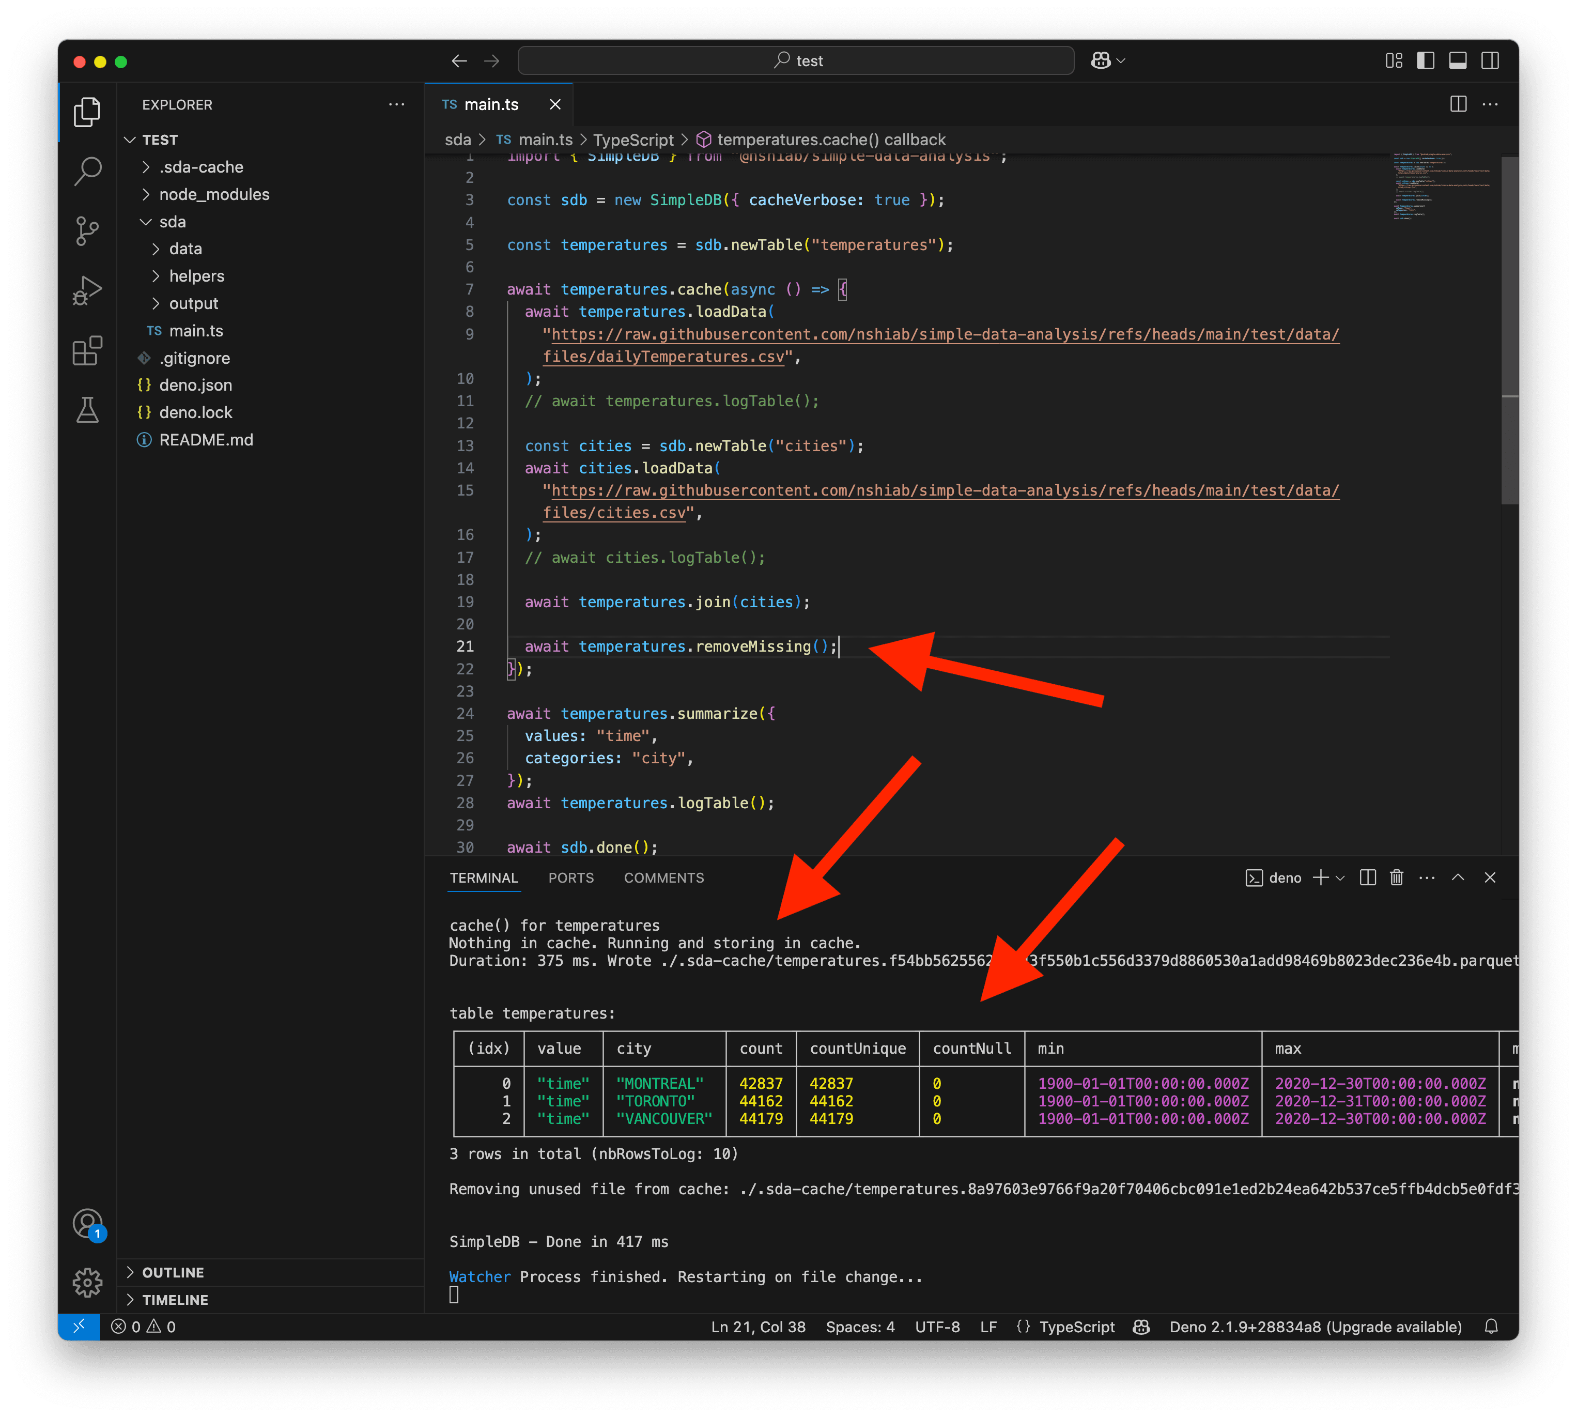The width and height of the screenshot is (1577, 1417).
Task: Select the main.ts editor tab
Action: pos(498,104)
